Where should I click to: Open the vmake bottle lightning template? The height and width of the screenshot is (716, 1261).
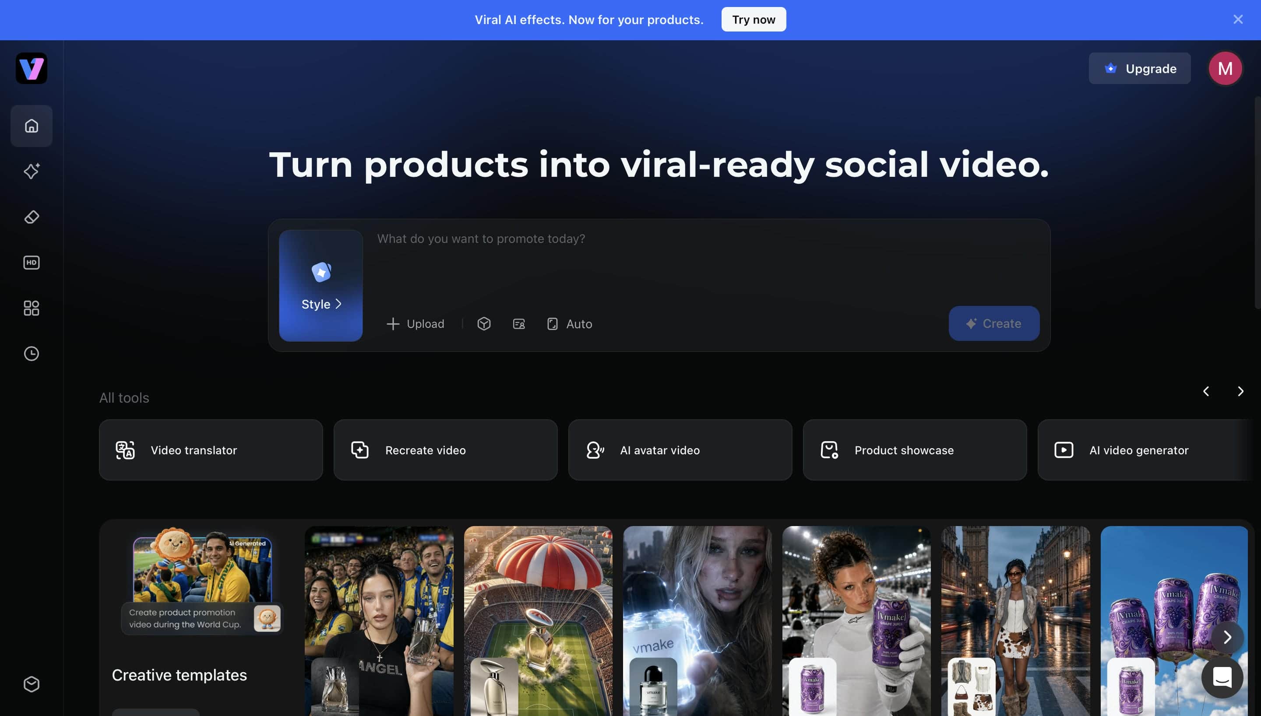point(697,621)
